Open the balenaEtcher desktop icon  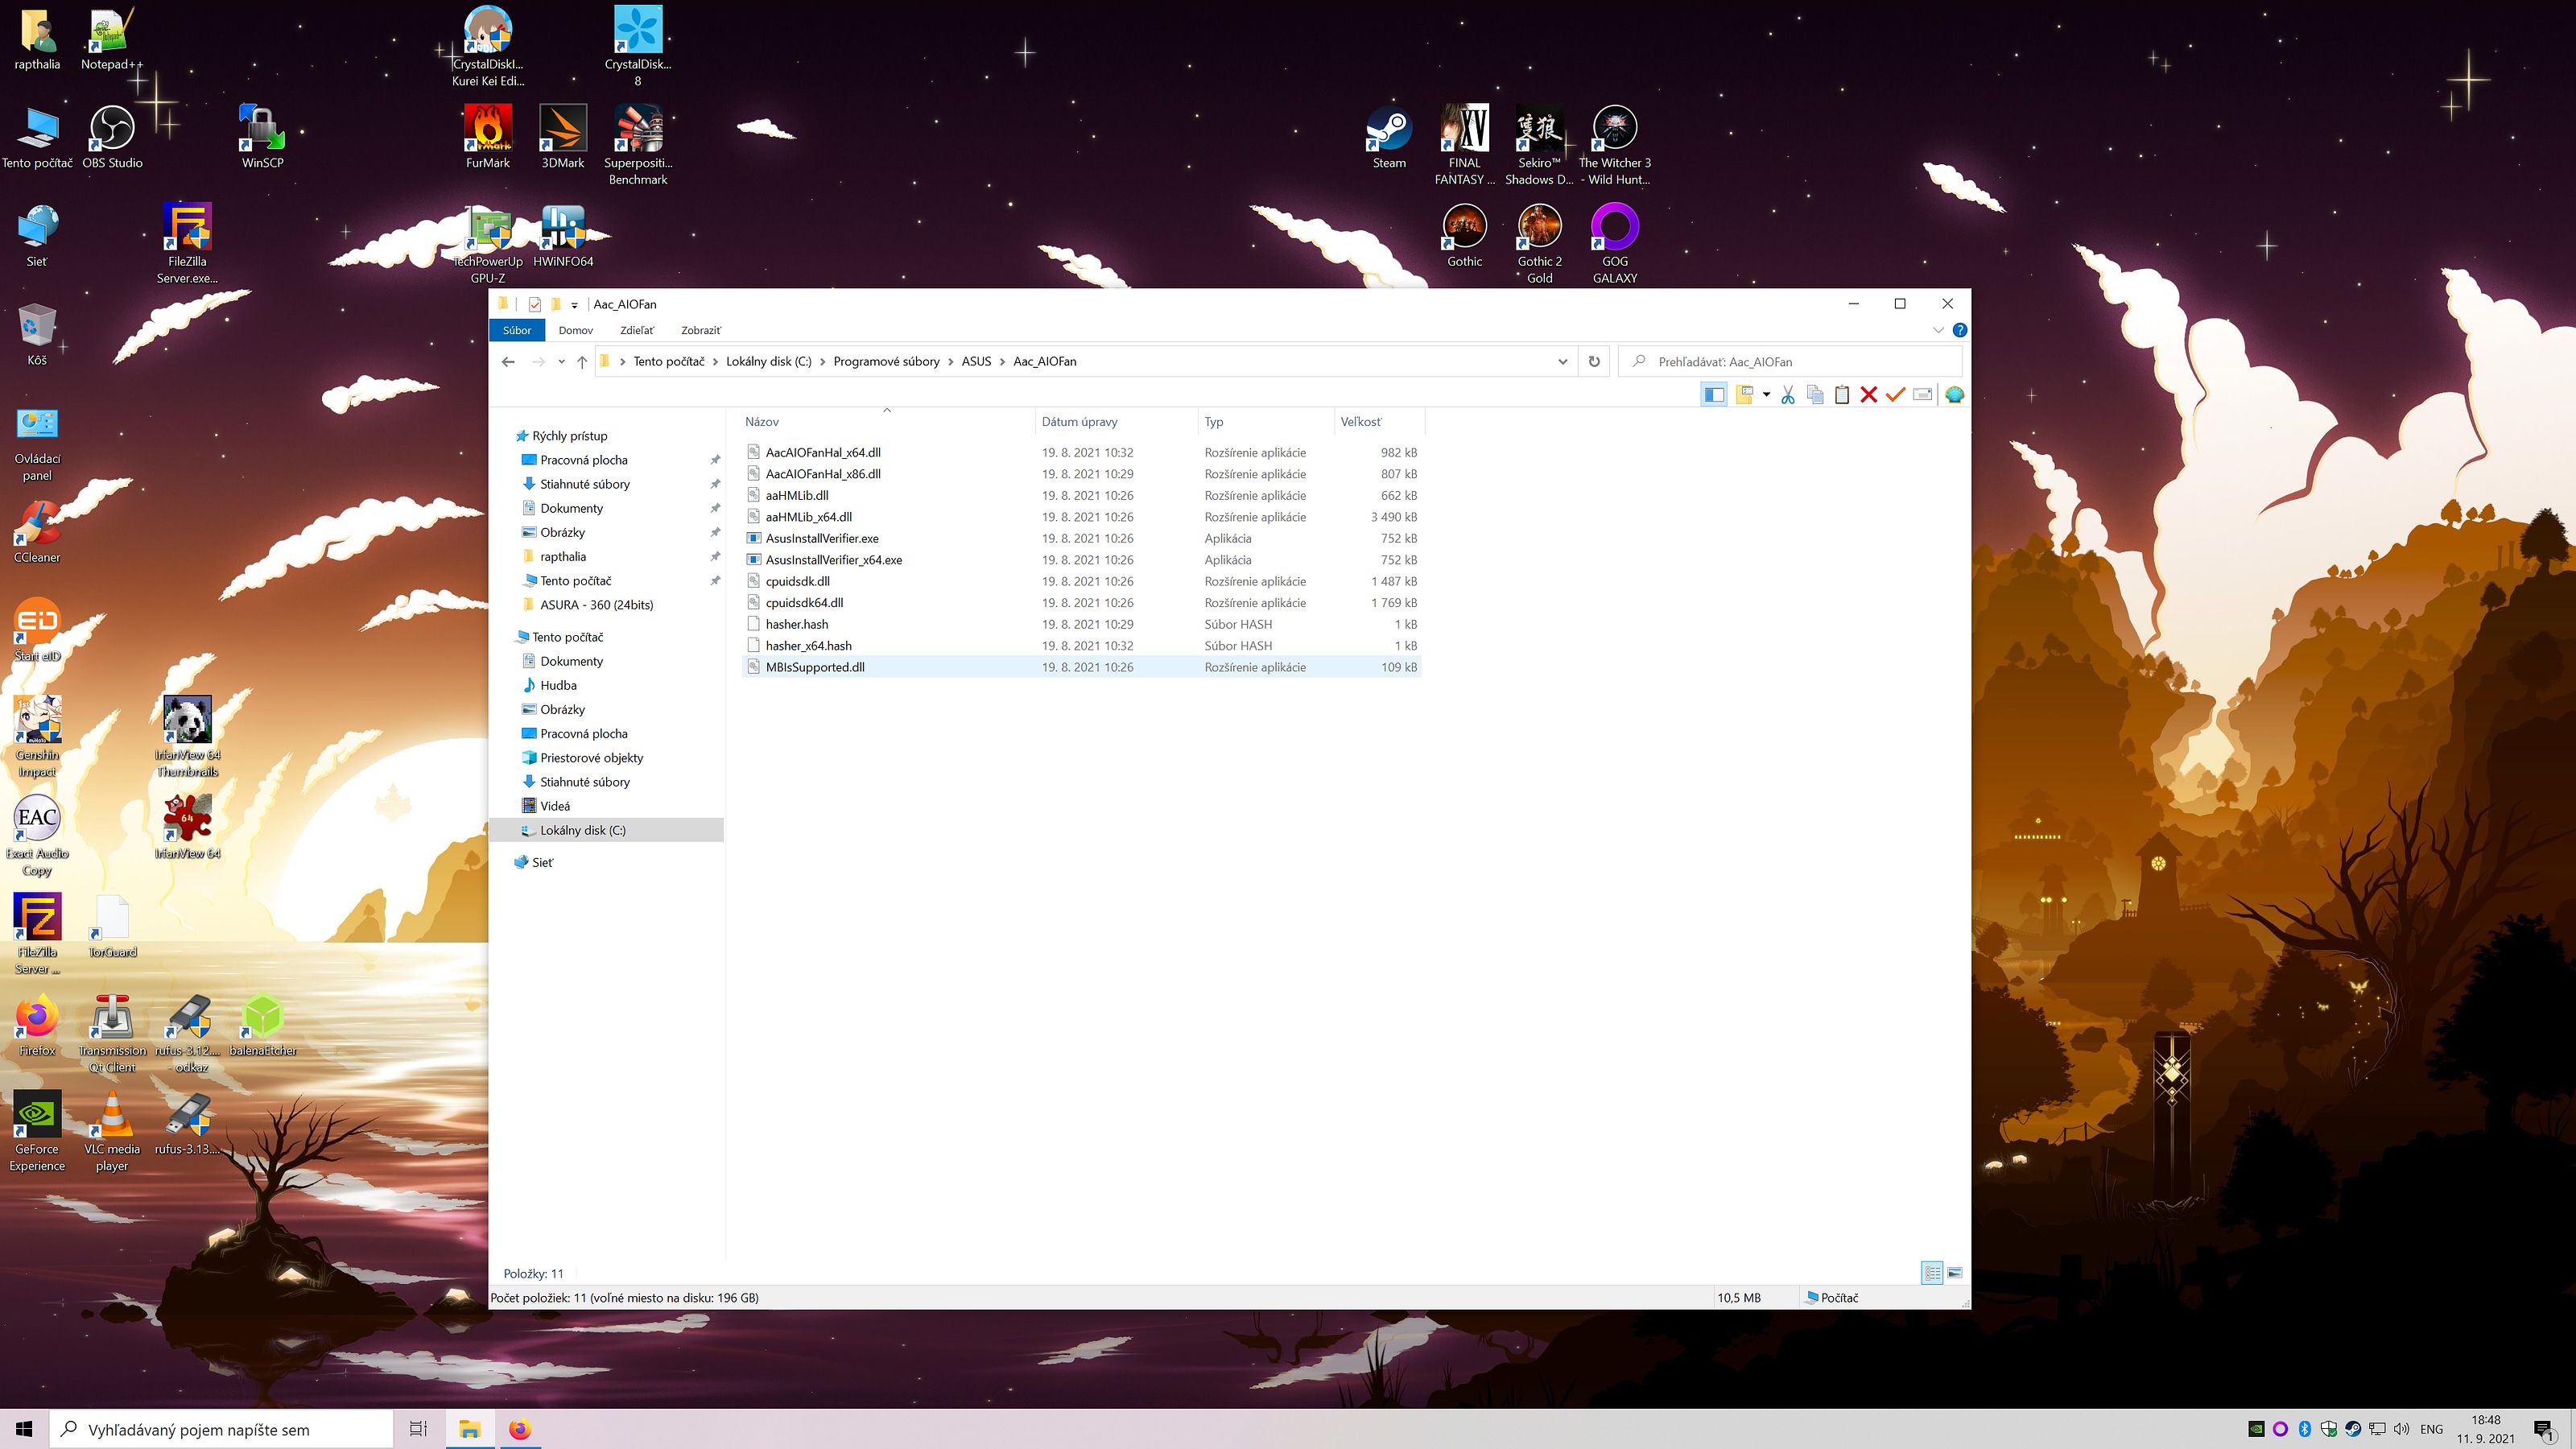(263, 1025)
